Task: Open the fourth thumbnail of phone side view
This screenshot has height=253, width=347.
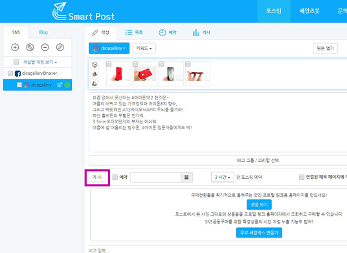Action: [197, 74]
